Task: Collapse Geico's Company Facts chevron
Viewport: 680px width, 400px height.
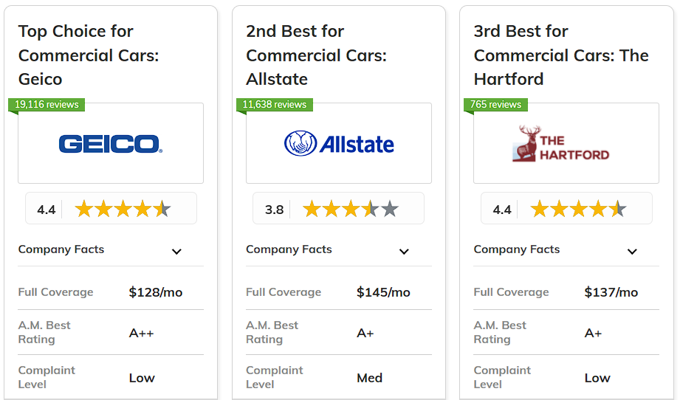Action: click(176, 252)
